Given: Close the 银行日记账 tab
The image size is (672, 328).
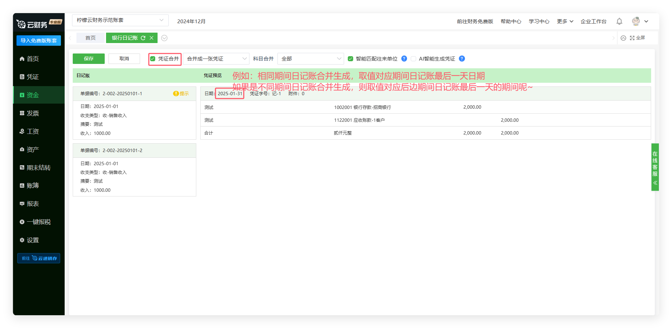Looking at the screenshot, I should tap(152, 38).
